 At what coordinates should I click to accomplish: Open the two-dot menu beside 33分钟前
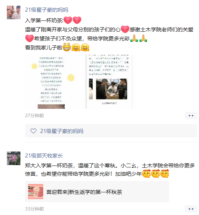click(191, 209)
